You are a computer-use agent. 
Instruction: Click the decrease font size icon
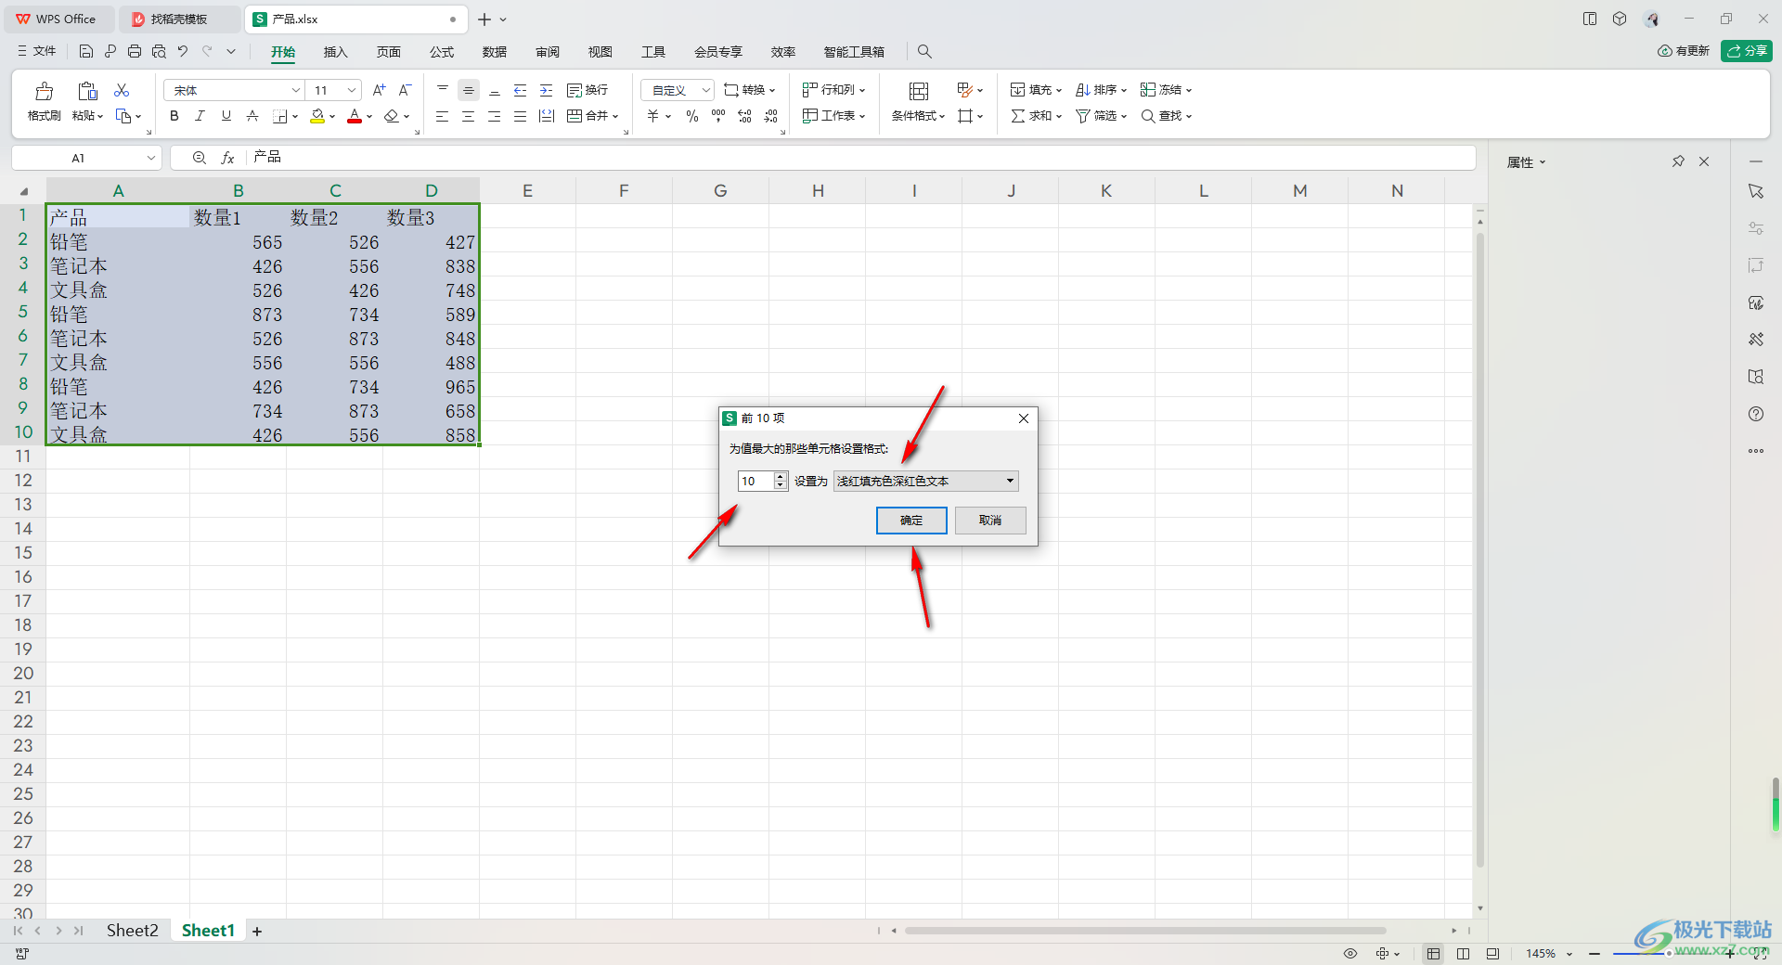click(x=405, y=90)
